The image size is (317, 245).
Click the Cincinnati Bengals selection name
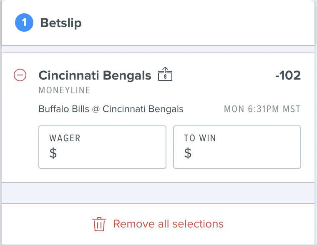[95, 75]
